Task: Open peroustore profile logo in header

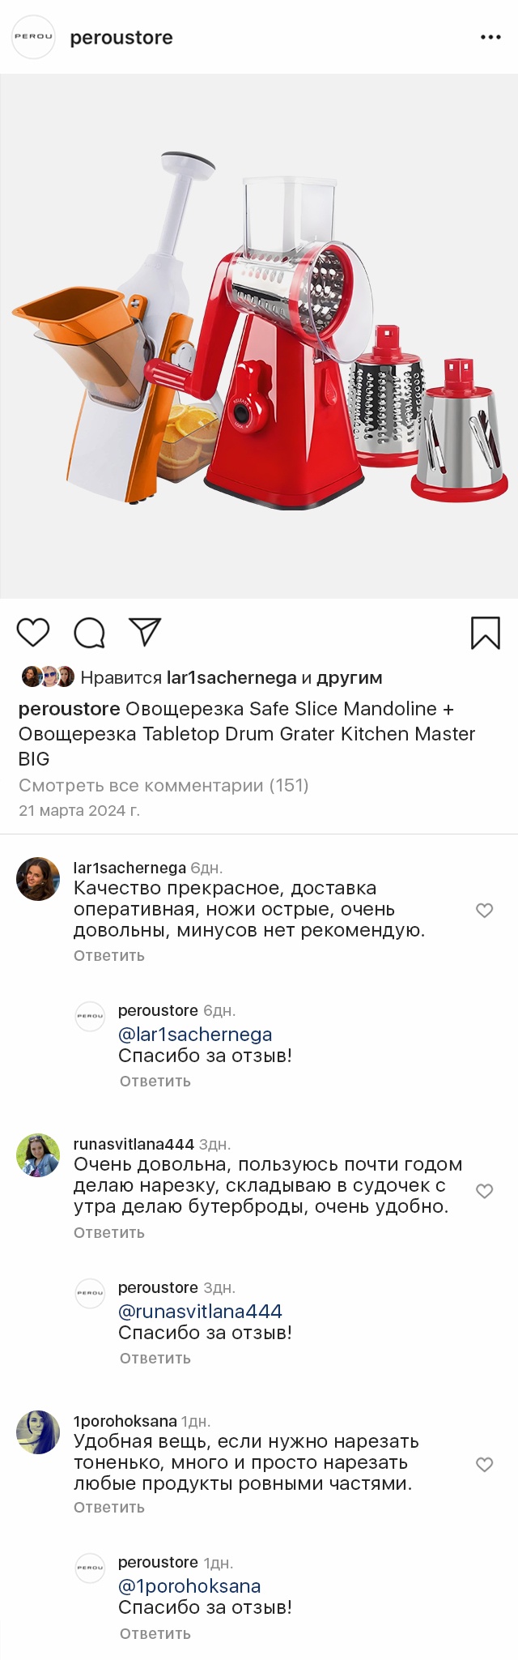Action: [33, 37]
